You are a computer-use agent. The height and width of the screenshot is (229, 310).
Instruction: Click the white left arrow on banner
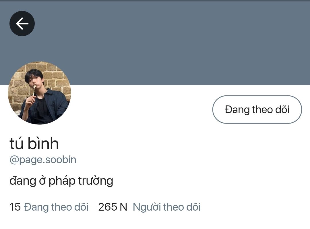coord(22,24)
